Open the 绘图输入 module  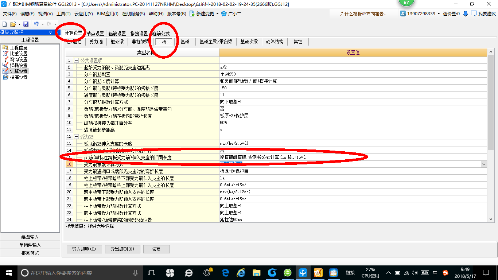point(30,237)
